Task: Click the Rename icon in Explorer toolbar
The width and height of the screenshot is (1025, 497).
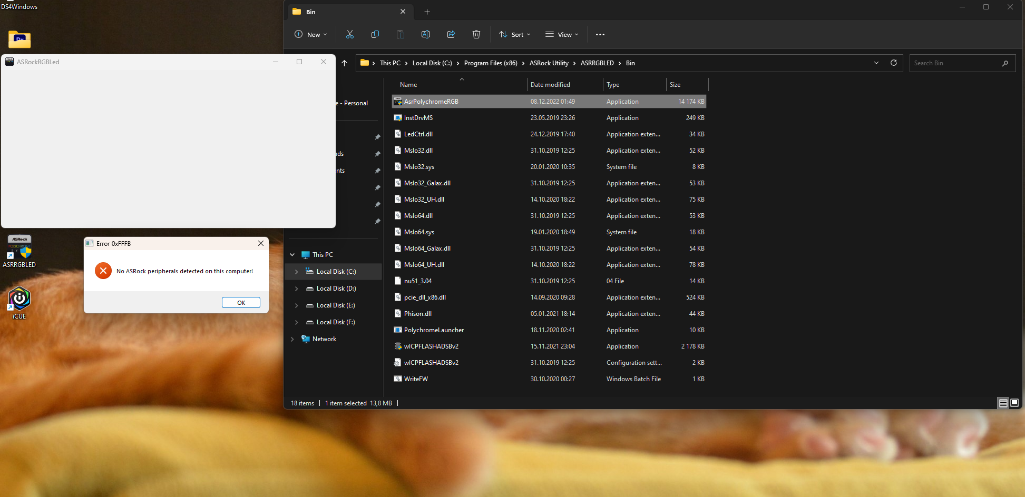Action: pyautogui.click(x=426, y=34)
